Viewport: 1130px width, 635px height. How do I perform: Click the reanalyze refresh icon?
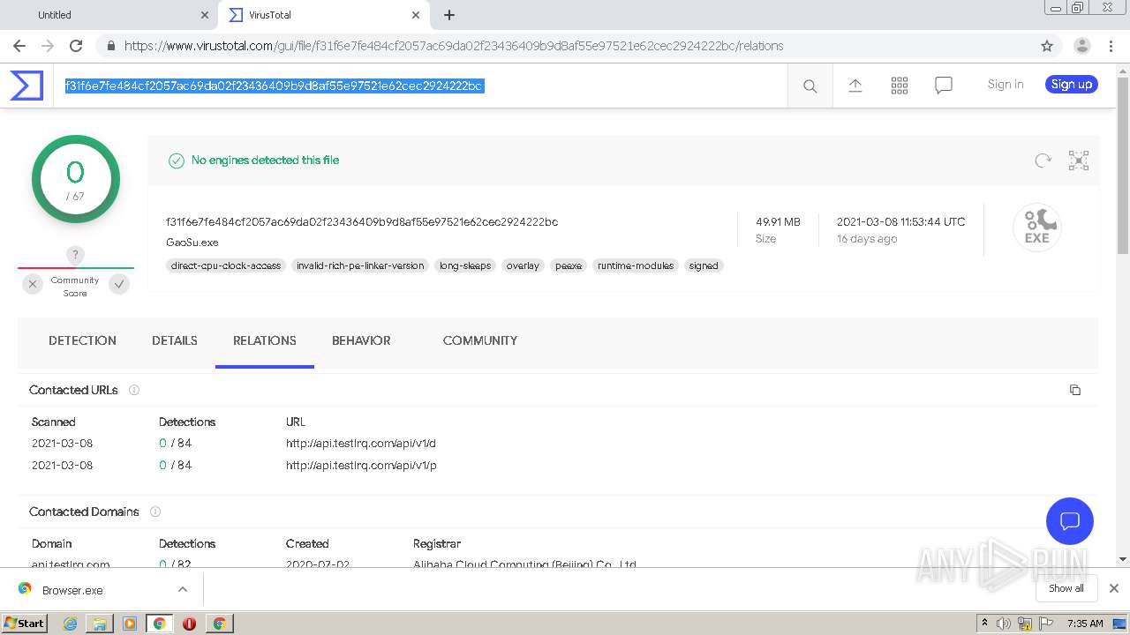point(1043,161)
